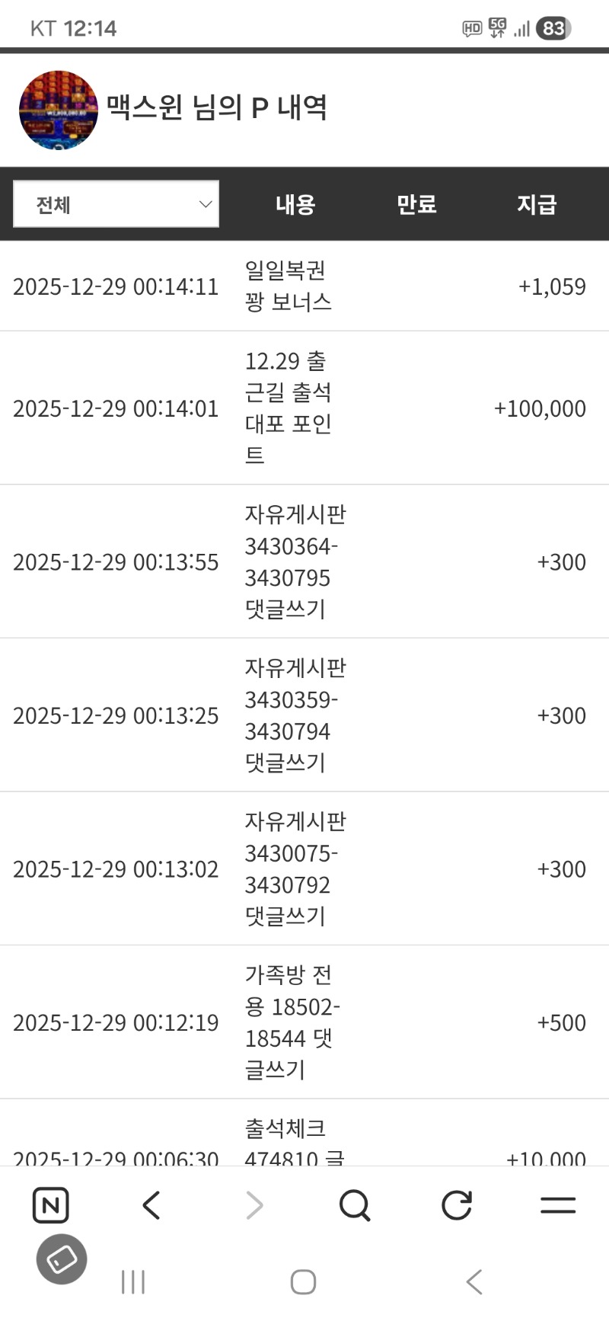Open 자유게시판 3430364-3430795 댓글쓰기 entry
Image resolution: width=609 pixels, height=1321 pixels.
pyautogui.click(x=294, y=561)
